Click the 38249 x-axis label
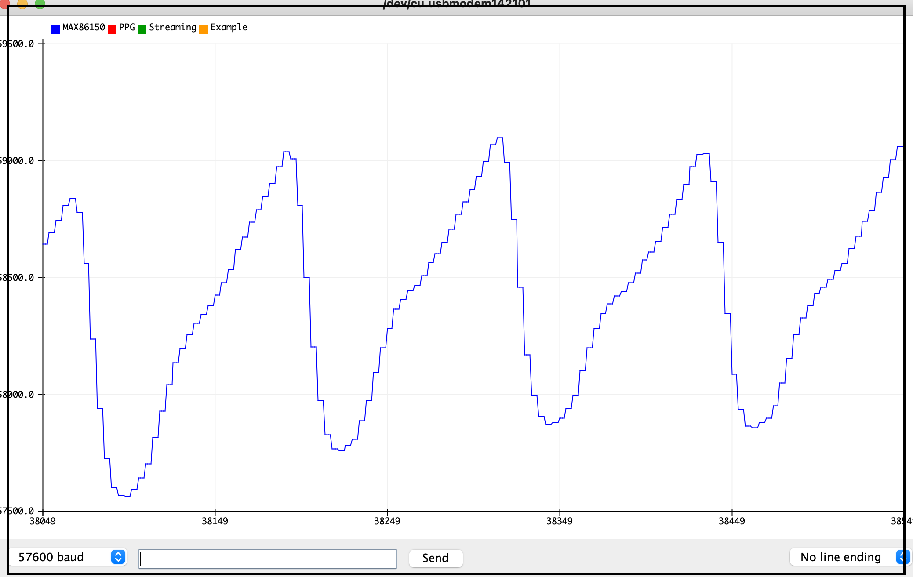 387,521
